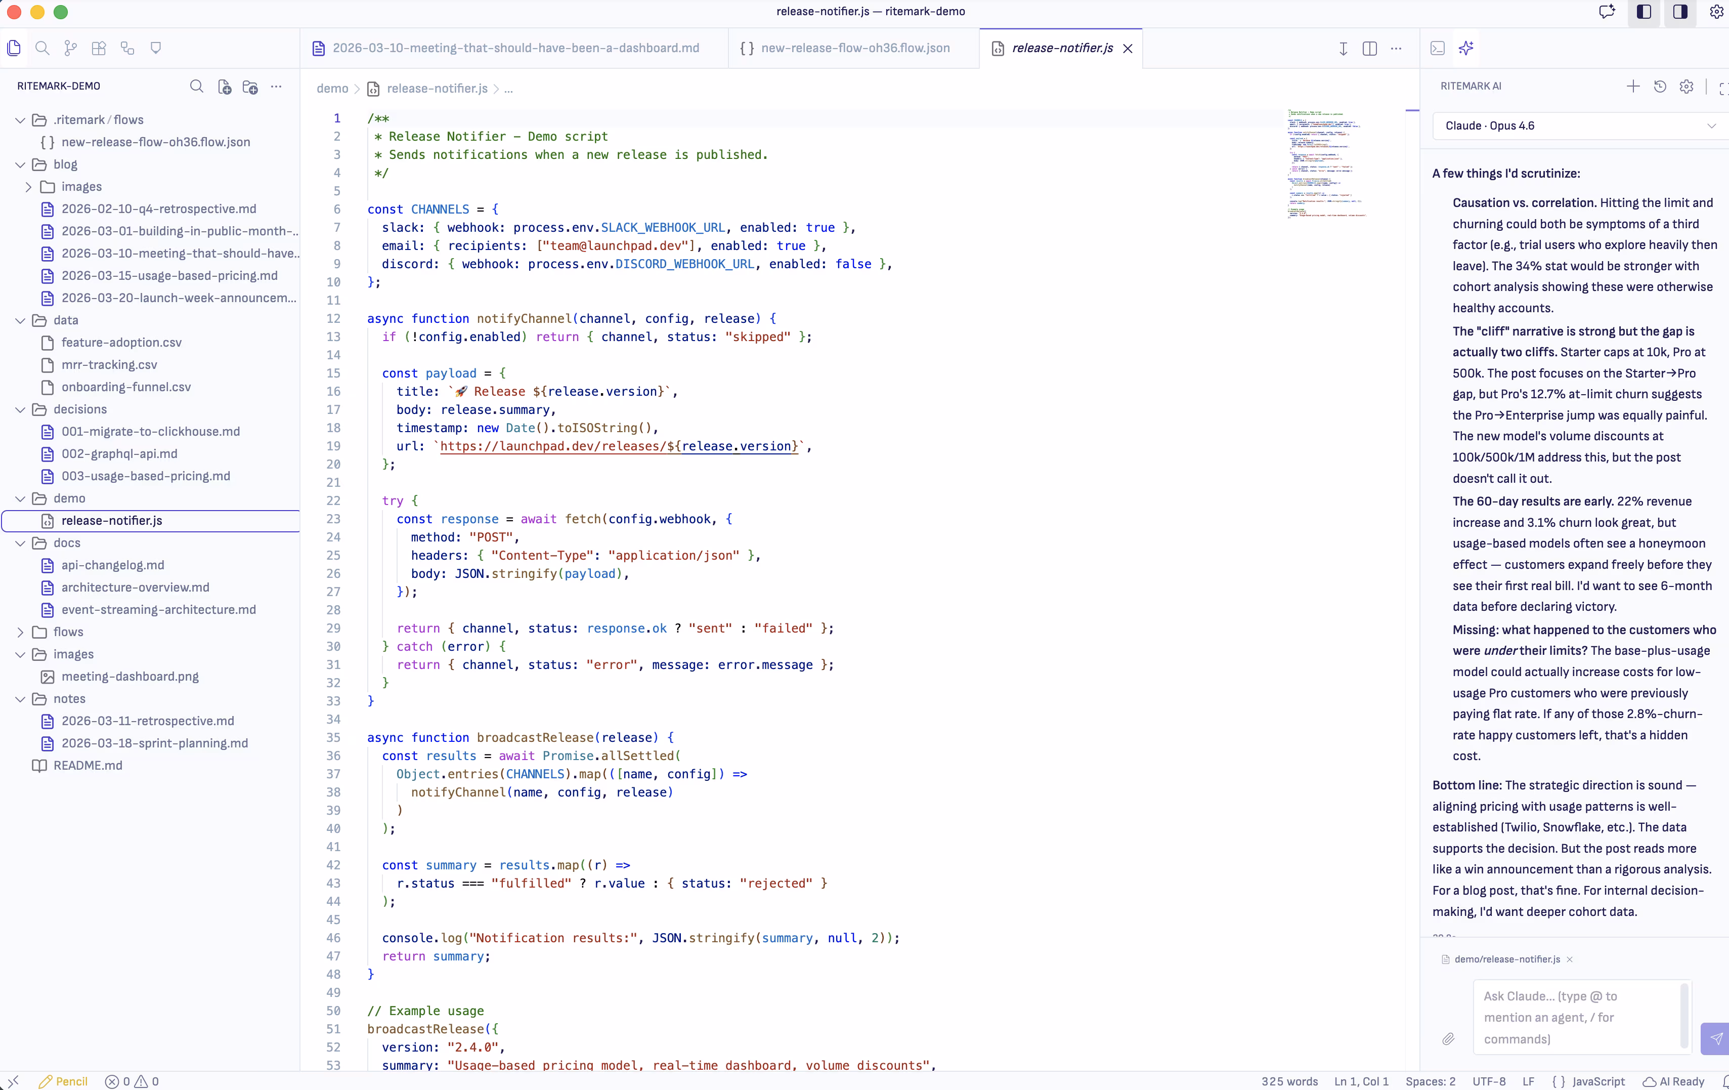The width and height of the screenshot is (1729, 1090).
Task: Click the New Folder icon in explorer
Action: [x=250, y=86]
